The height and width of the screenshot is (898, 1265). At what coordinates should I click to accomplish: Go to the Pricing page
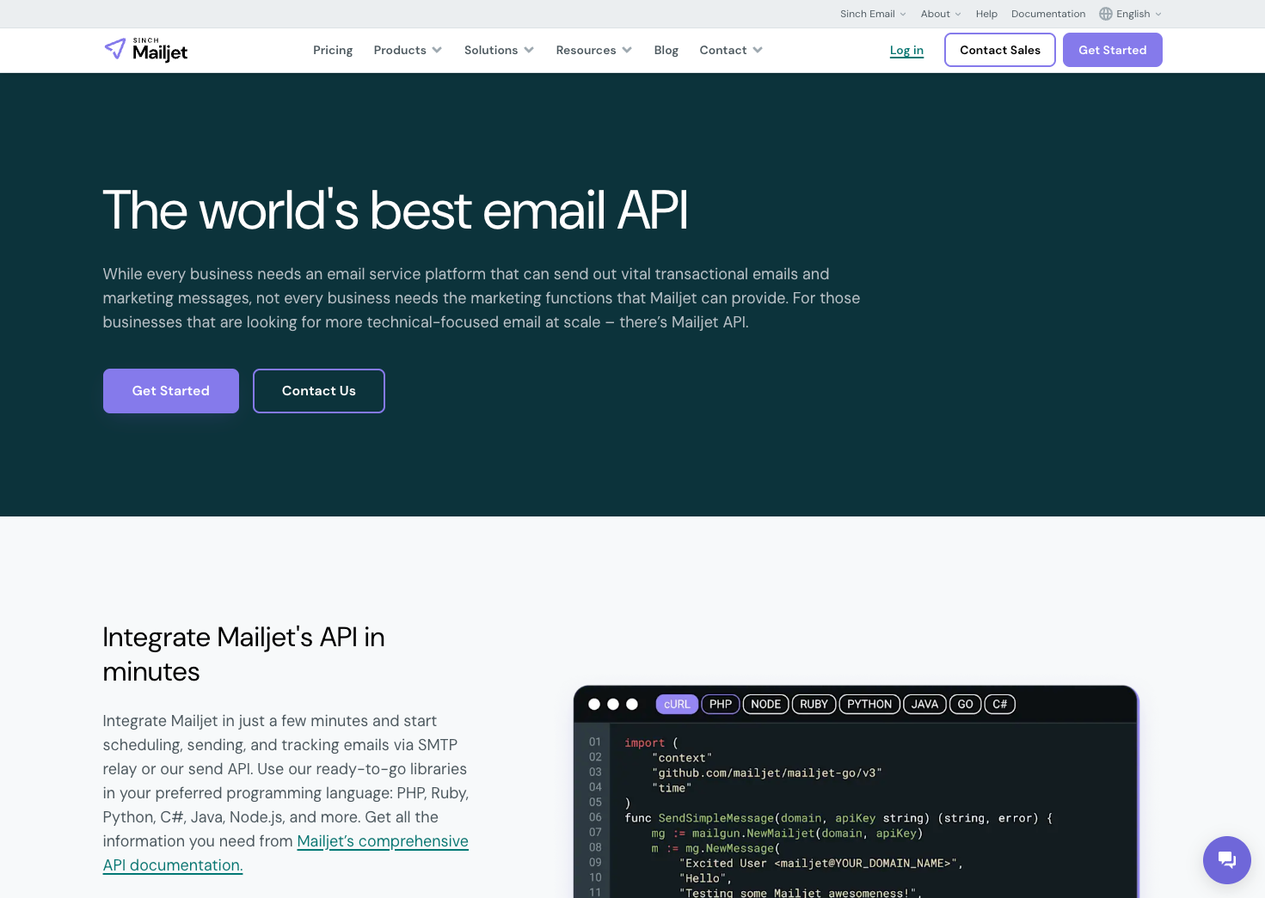(x=332, y=50)
